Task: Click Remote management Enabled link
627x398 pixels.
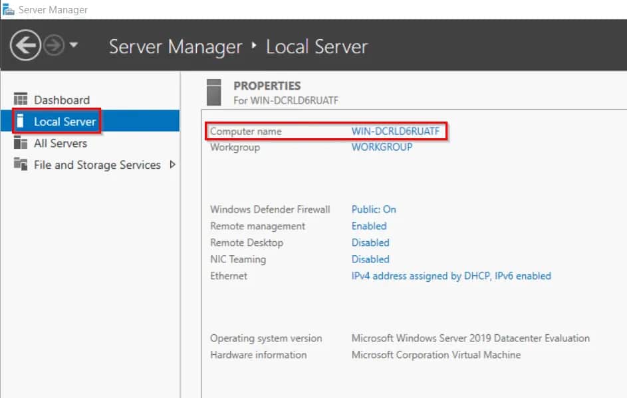Action: coord(369,226)
